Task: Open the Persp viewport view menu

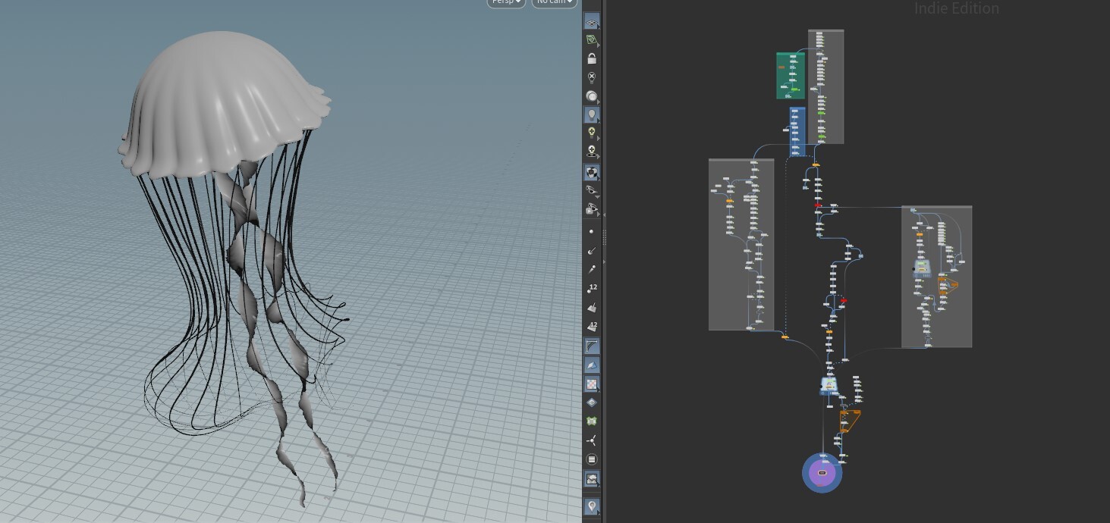Action: point(505,2)
